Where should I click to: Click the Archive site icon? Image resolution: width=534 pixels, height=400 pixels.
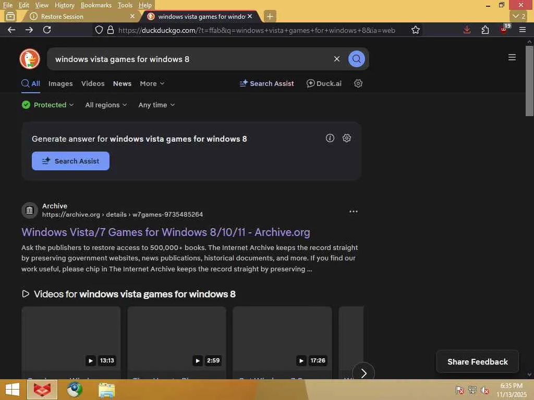tap(30, 210)
